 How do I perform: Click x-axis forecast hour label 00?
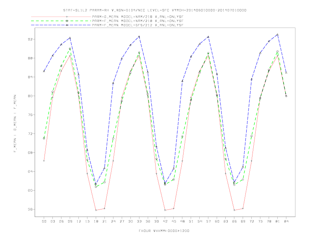tap(44, 221)
